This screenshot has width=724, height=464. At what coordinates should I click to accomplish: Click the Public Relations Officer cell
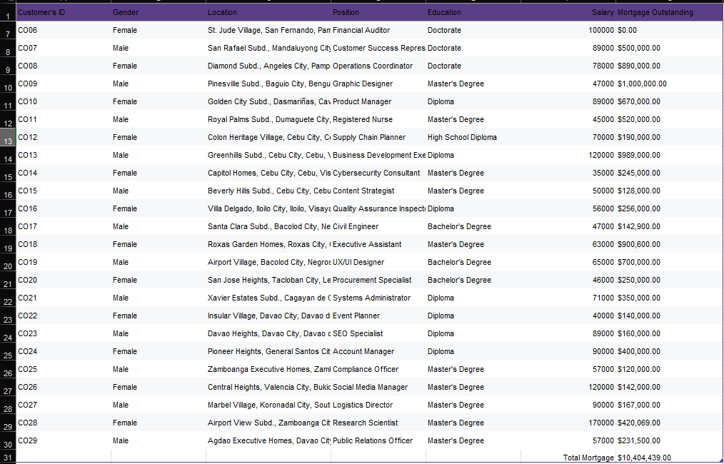378,440
